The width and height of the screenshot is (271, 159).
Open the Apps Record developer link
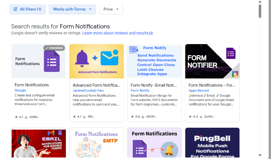(x=198, y=90)
